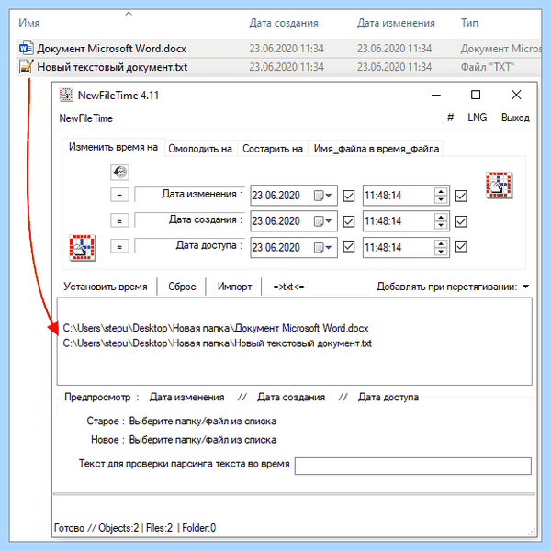Screen dimensions: 551x551
Task: Click the red-dotted drop target icon on right
Action: pyautogui.click(x=499, y=186)
